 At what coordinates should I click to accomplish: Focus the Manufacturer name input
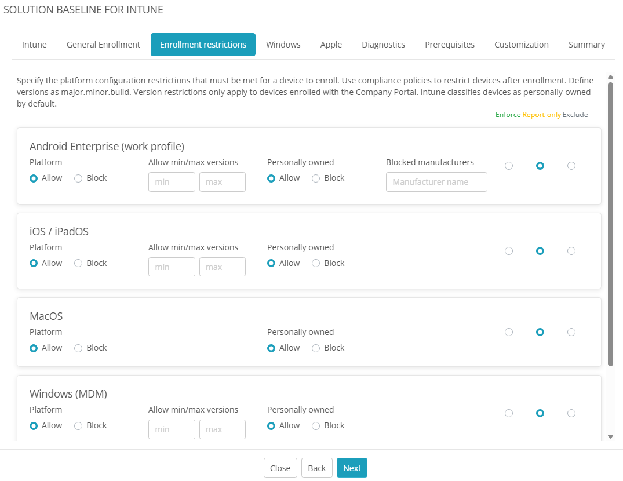(436, 182)
